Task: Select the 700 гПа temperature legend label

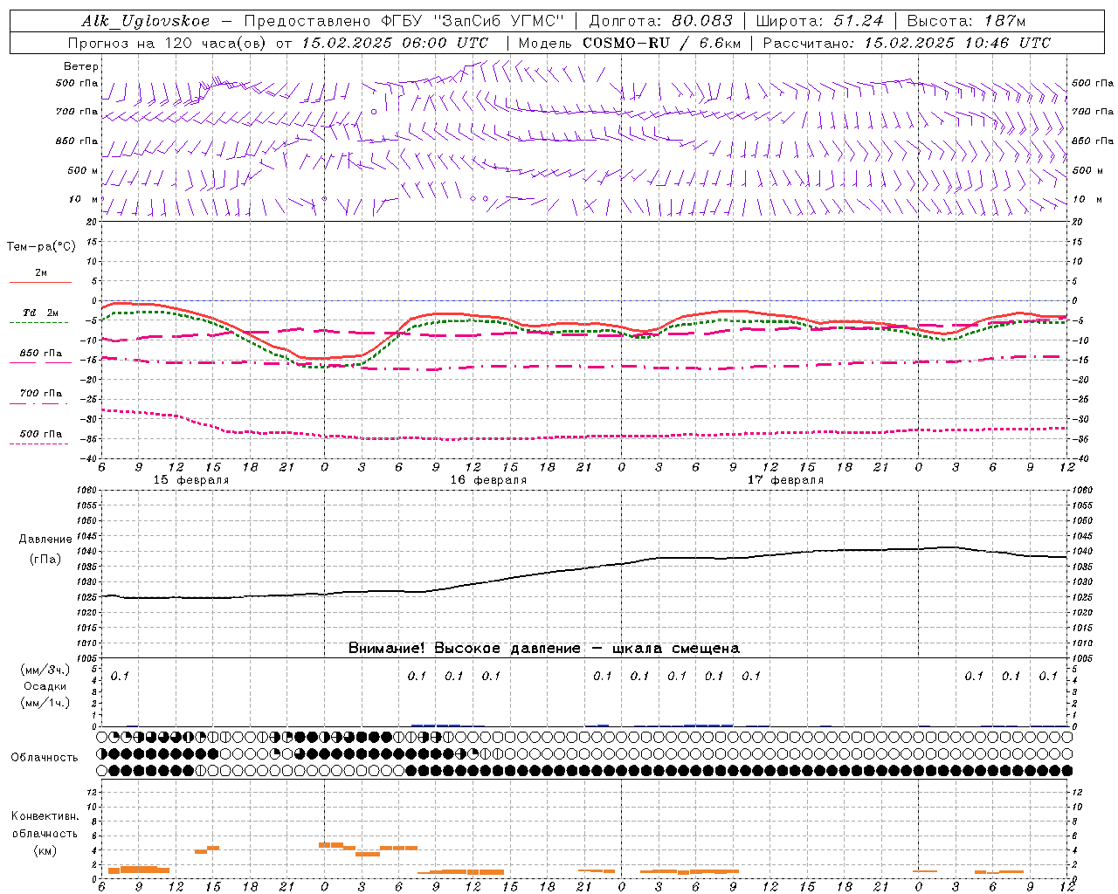Action: (x=40, y=393)
